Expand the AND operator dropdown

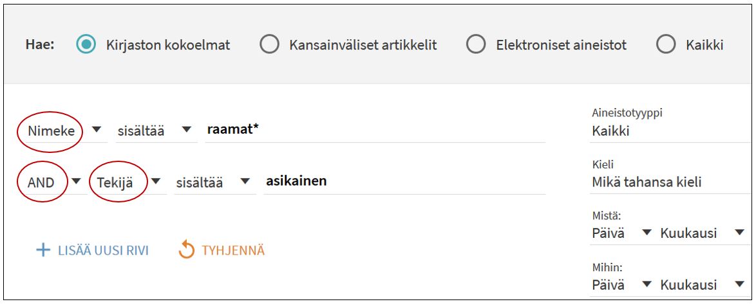(76, 182)
